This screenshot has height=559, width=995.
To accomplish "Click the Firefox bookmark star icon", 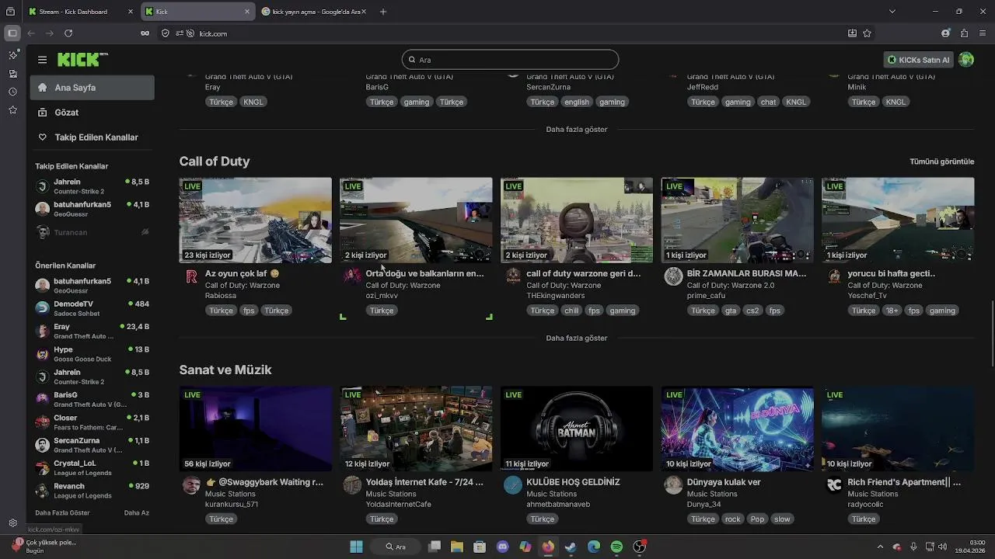I will tap(867, 33).
